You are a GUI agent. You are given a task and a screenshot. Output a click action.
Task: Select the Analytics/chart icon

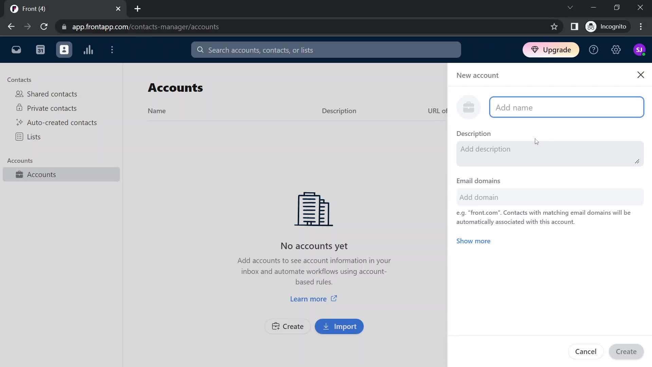click(x=88, y=50)
